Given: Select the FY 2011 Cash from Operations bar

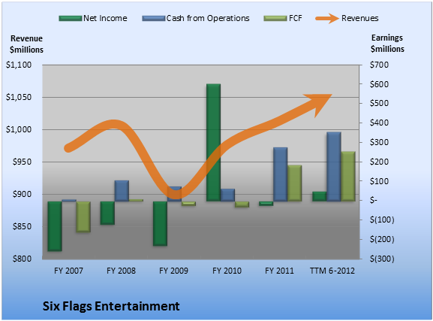Looking at the screenshot, I should click(281, 174).
